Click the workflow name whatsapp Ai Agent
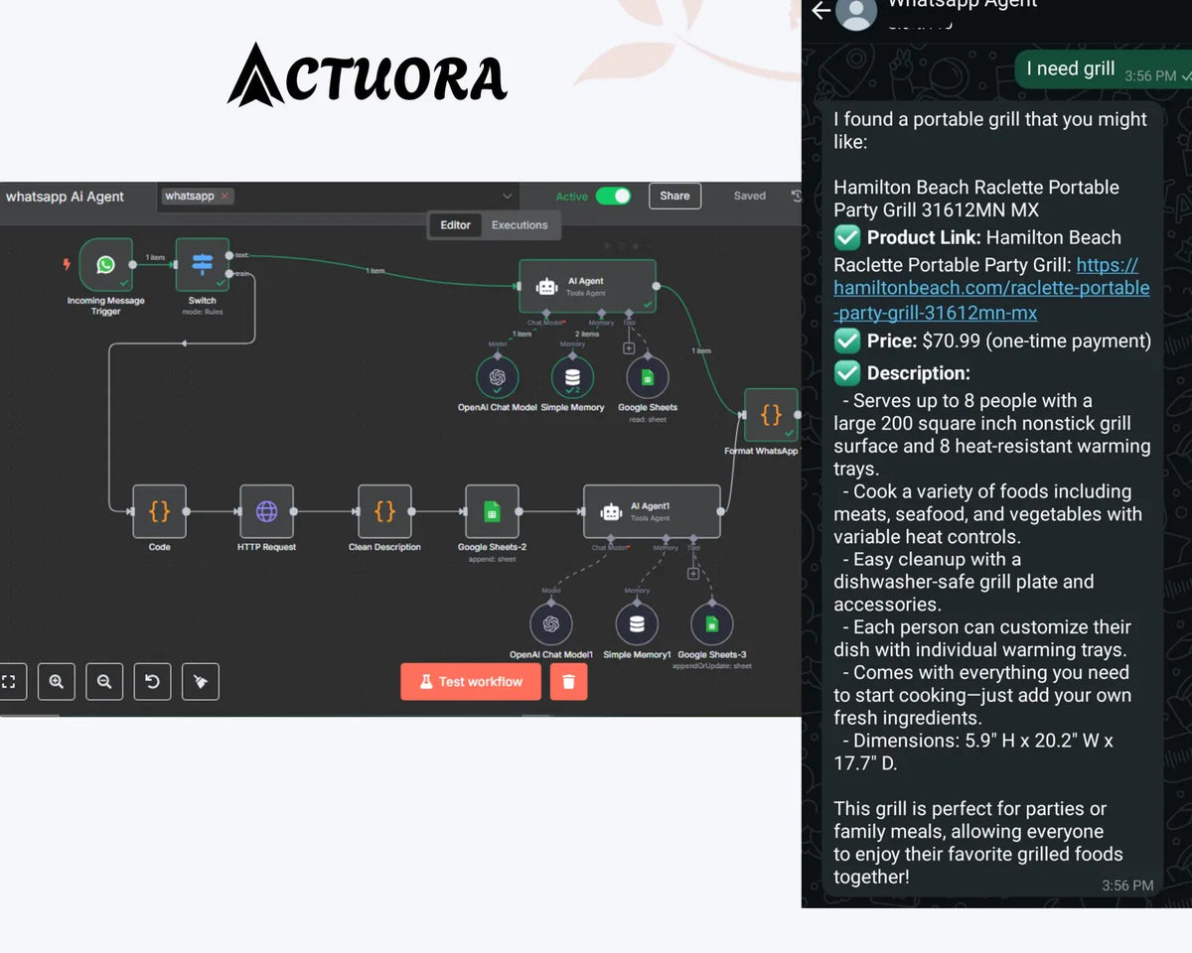The width and height of the screenshot is (1192, 953). [66, 197]
